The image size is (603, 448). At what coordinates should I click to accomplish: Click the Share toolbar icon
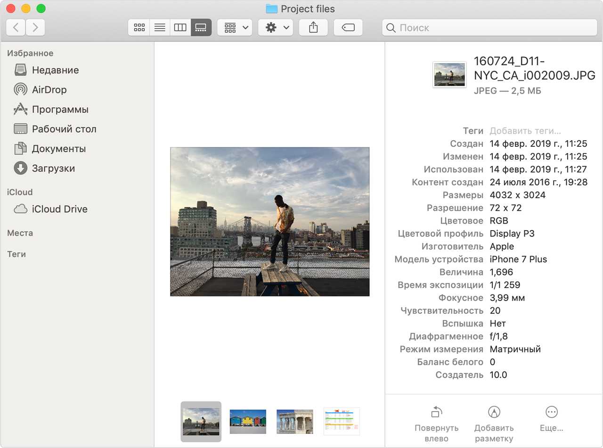tap(313, 28)
